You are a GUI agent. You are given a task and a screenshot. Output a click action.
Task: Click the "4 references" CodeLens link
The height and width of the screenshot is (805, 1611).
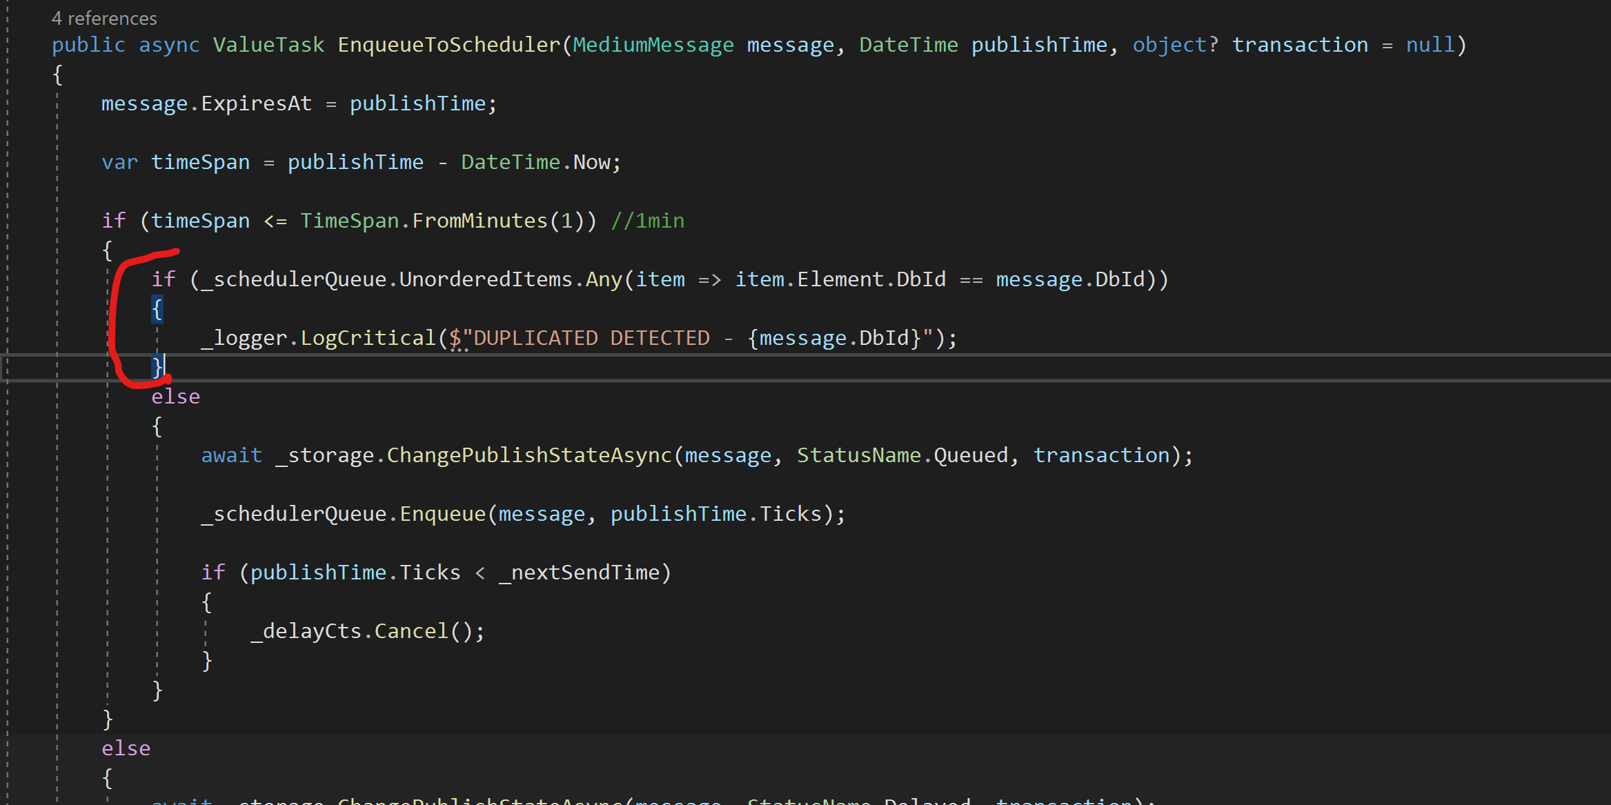click(103, 18)
